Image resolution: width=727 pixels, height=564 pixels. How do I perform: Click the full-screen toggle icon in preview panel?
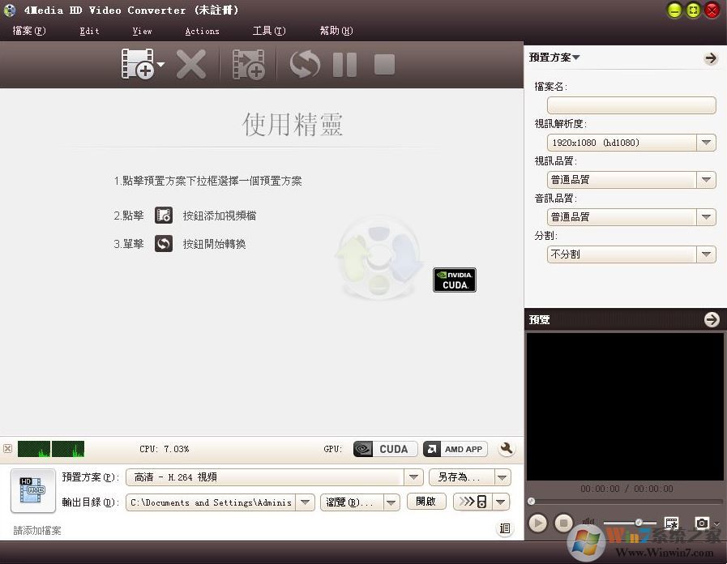click(672, 523)
